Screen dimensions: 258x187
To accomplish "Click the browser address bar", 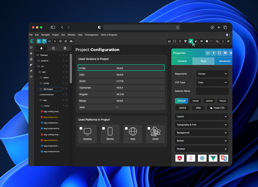I will 142,27.
